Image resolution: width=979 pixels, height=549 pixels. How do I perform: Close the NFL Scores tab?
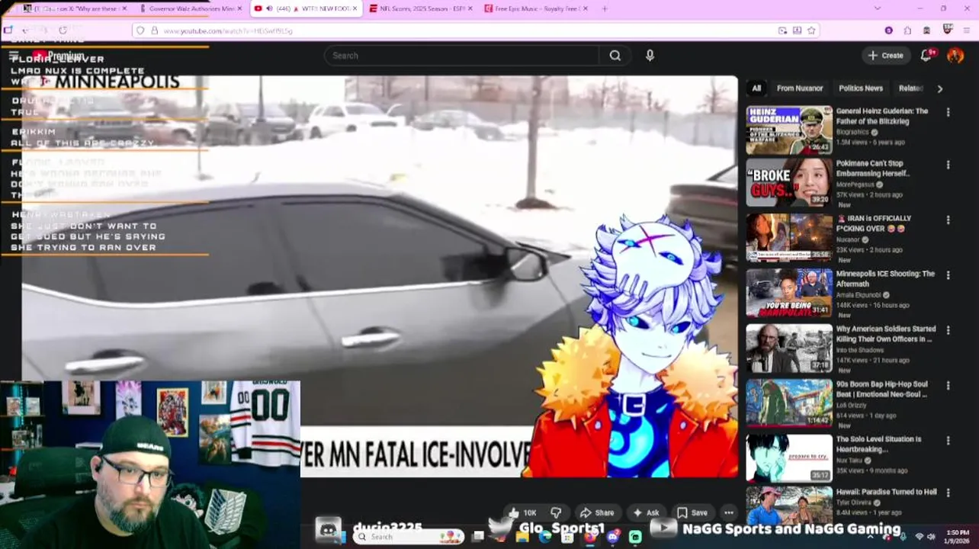coord(469,8)
